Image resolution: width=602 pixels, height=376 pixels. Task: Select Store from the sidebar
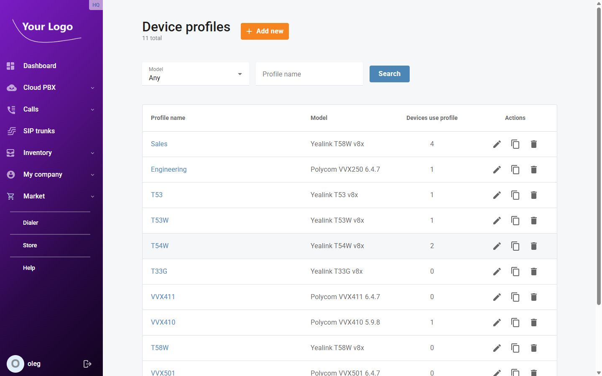click(30, 245)
